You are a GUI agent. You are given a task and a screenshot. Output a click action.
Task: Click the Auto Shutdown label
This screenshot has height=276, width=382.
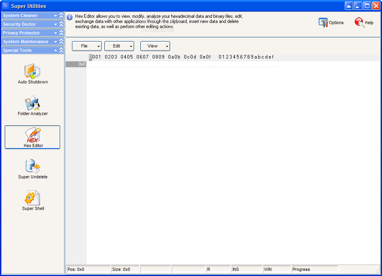coord(33,82)
